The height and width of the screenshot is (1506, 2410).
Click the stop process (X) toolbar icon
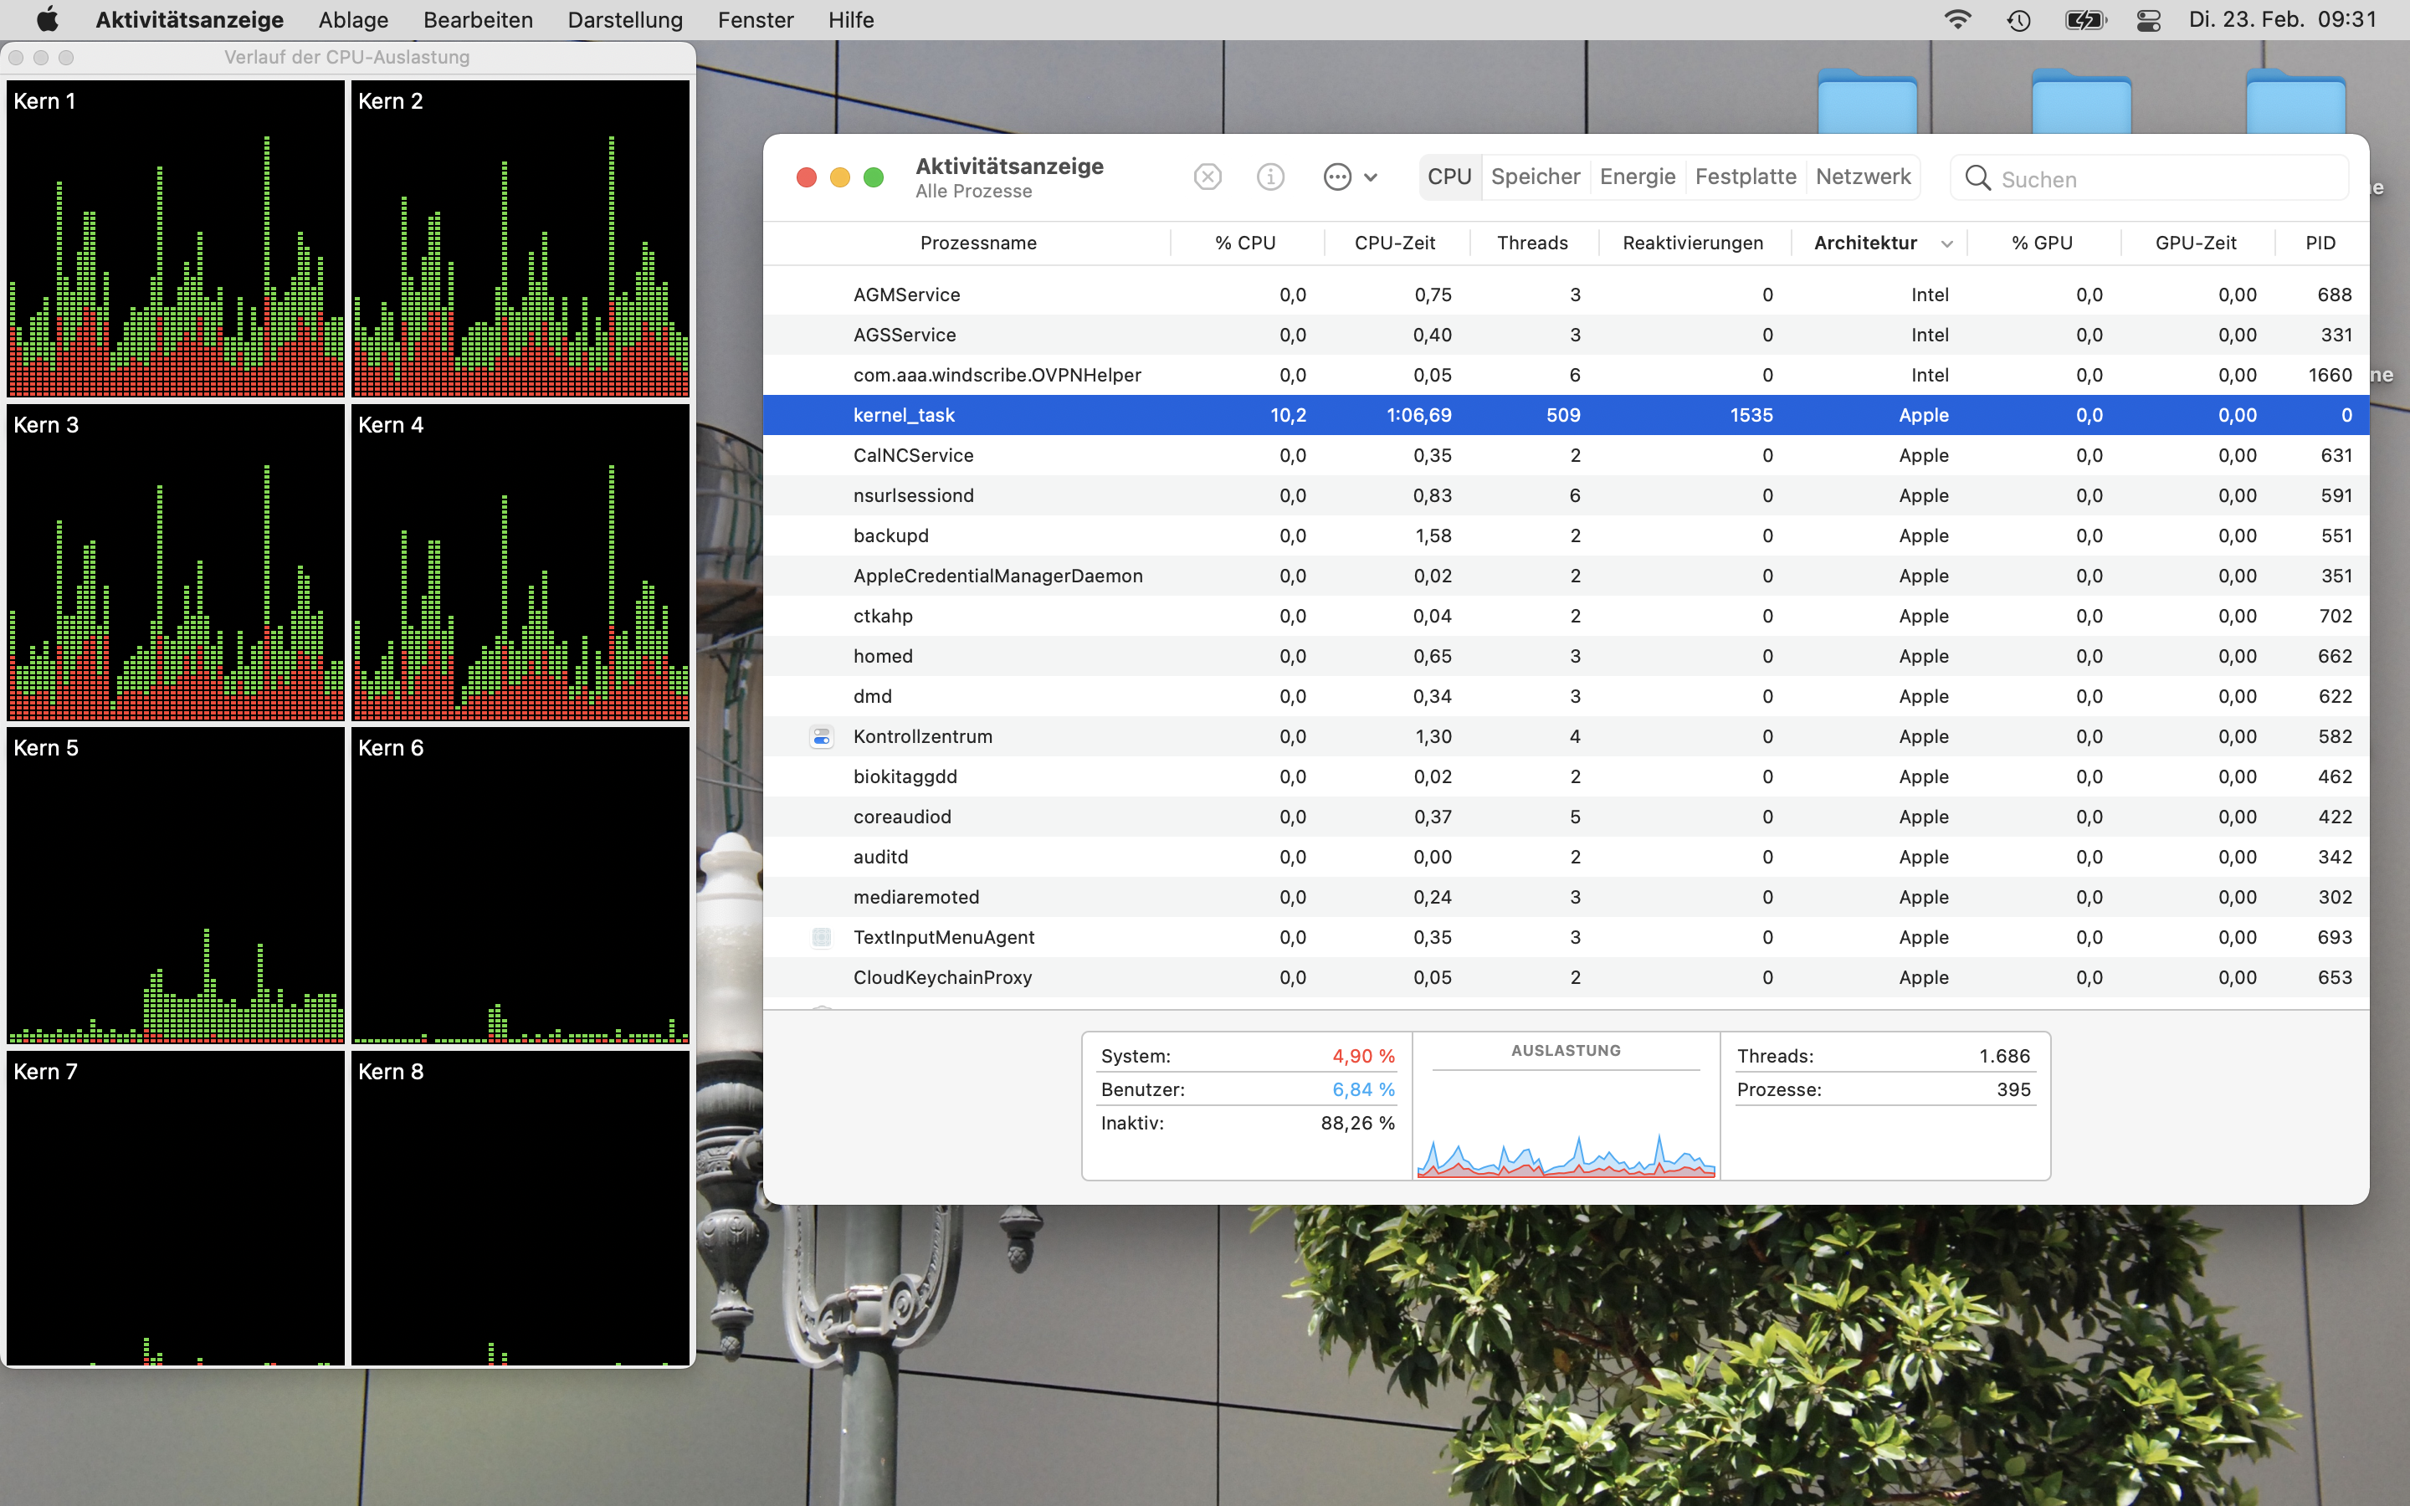1207,177
